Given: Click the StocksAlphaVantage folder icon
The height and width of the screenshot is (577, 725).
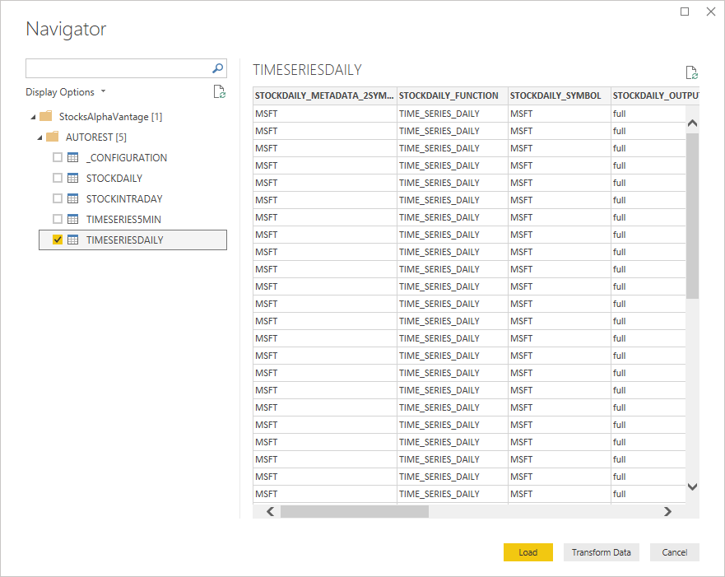Looking at the screenshot, I should [46, 116].
